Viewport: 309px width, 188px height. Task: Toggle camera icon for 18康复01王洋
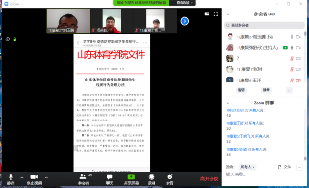pyautogui.click(x=298, y=80)
